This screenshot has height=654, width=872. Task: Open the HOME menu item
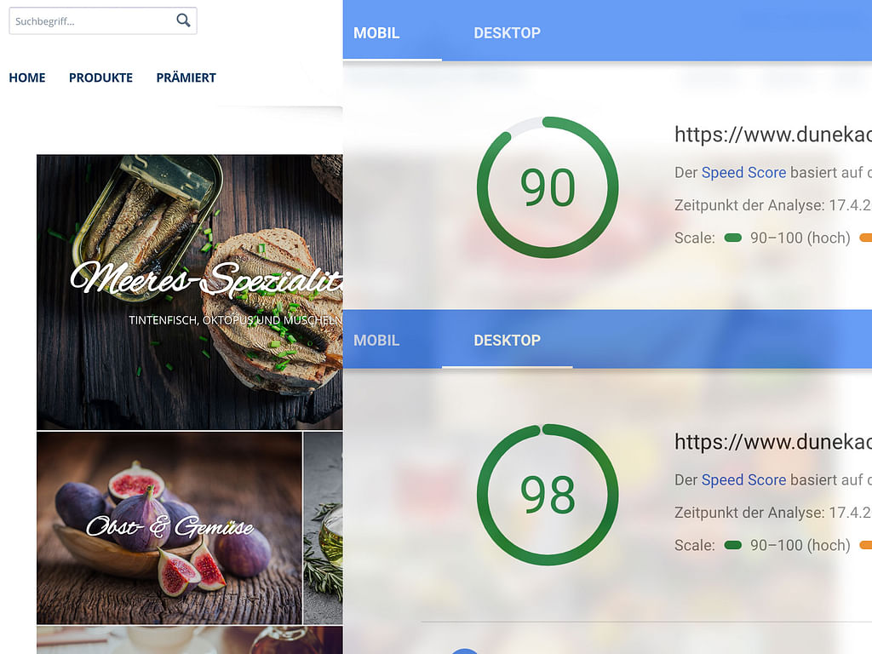point(27,77)
